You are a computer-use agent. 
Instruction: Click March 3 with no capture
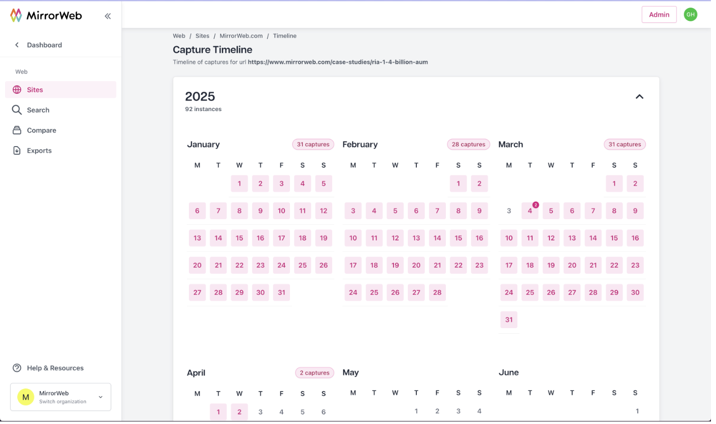tap(509, 211)
